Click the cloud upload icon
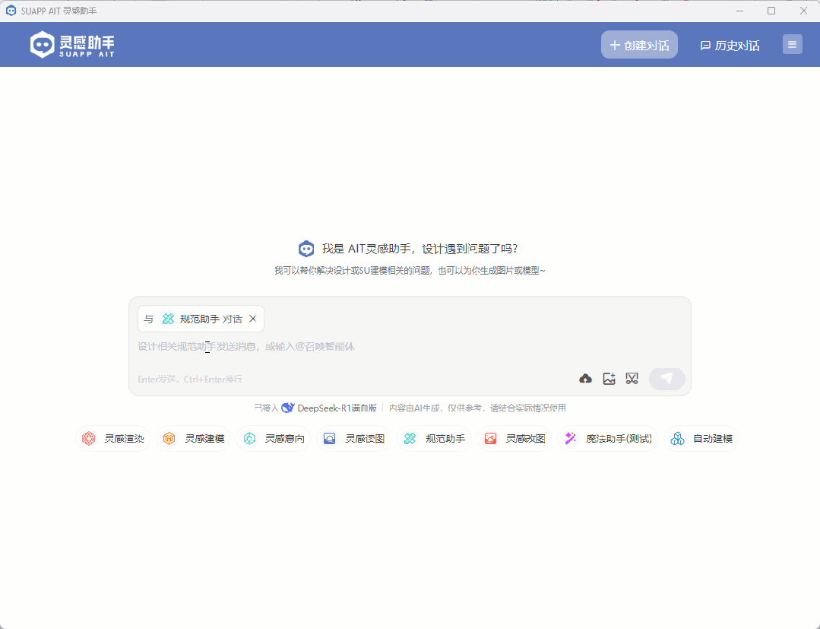Viewport: 820px width, 629px height. pyautogui.click(x=585, y=378)
